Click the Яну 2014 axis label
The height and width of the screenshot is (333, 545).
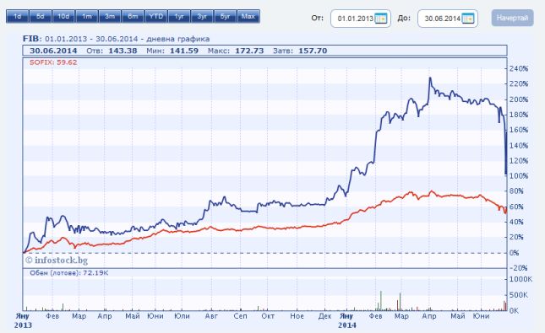347,320
